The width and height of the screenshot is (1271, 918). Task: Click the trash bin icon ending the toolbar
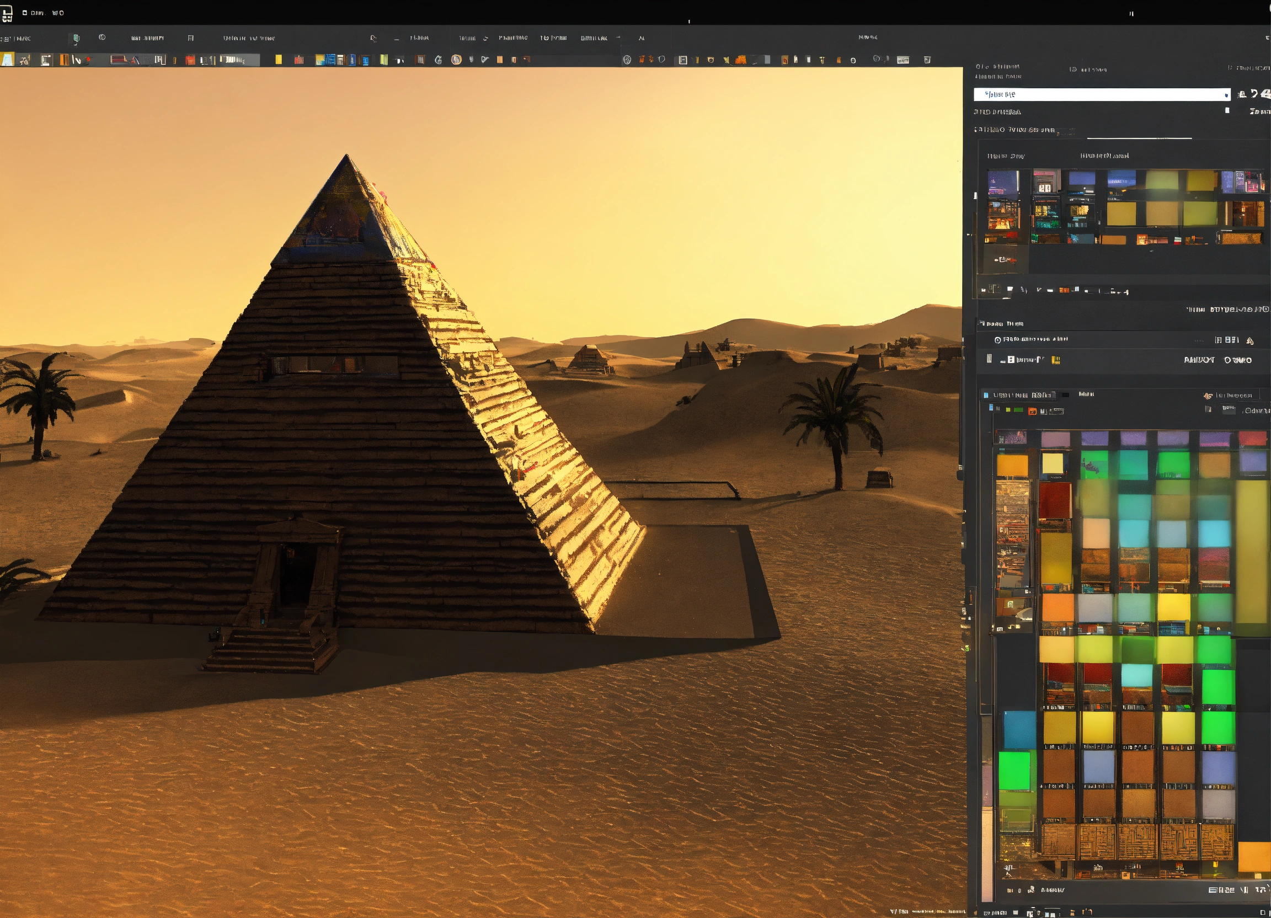pos(927,60)
